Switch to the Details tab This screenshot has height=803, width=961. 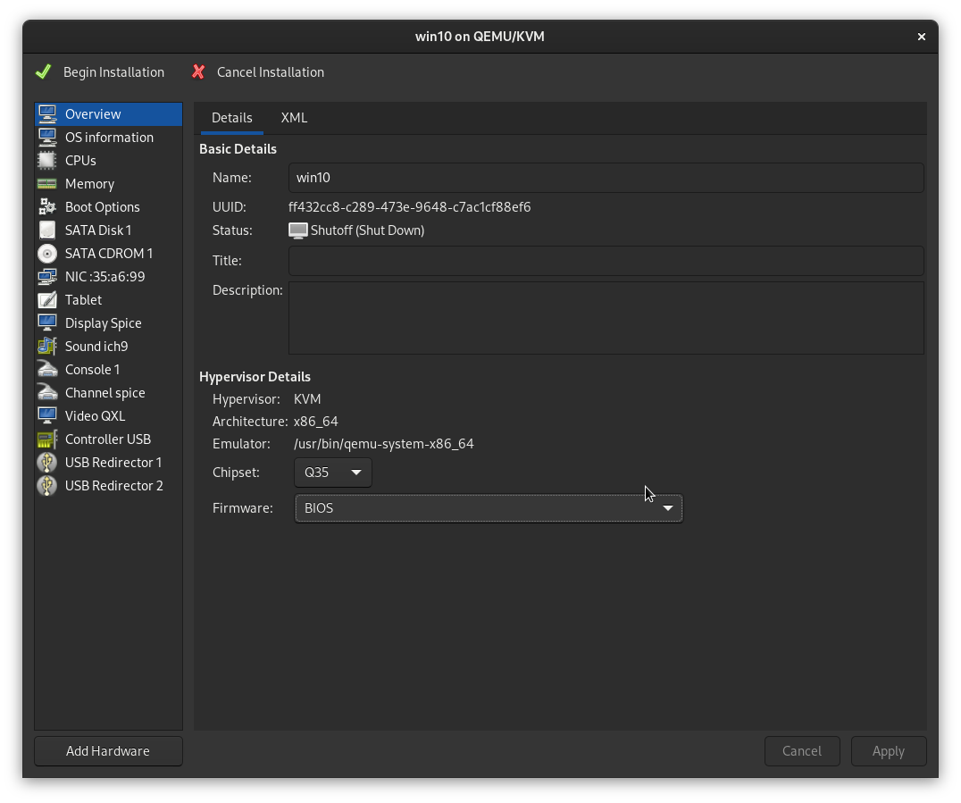coord(231,118)
